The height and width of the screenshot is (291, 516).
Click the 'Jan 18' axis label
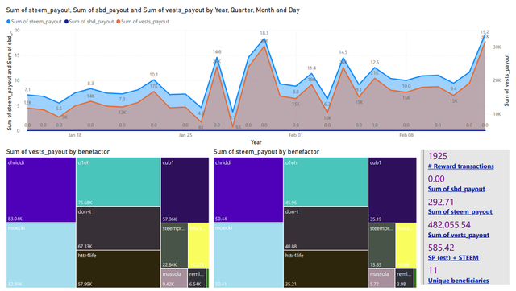(x=75, y=135)
